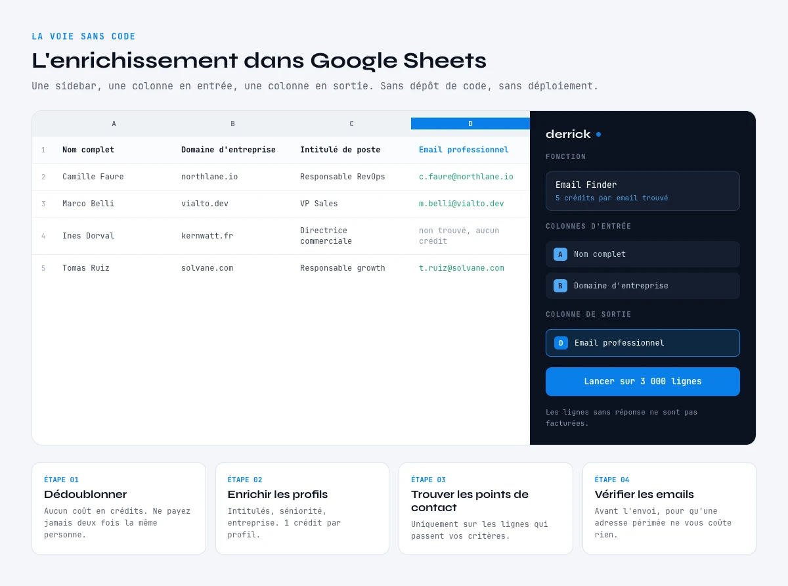This screenshot has width=788, height=586.
Task: Open the Étape 04 Vérifier les emails card
Action: tap(669, 508)
